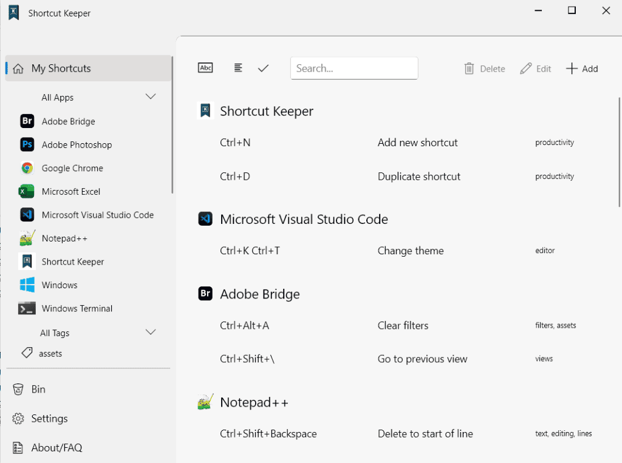The height and width of the screenshot is (463, 622).
Task: Click the 'filters, assets' tag text
Action: 555,325
